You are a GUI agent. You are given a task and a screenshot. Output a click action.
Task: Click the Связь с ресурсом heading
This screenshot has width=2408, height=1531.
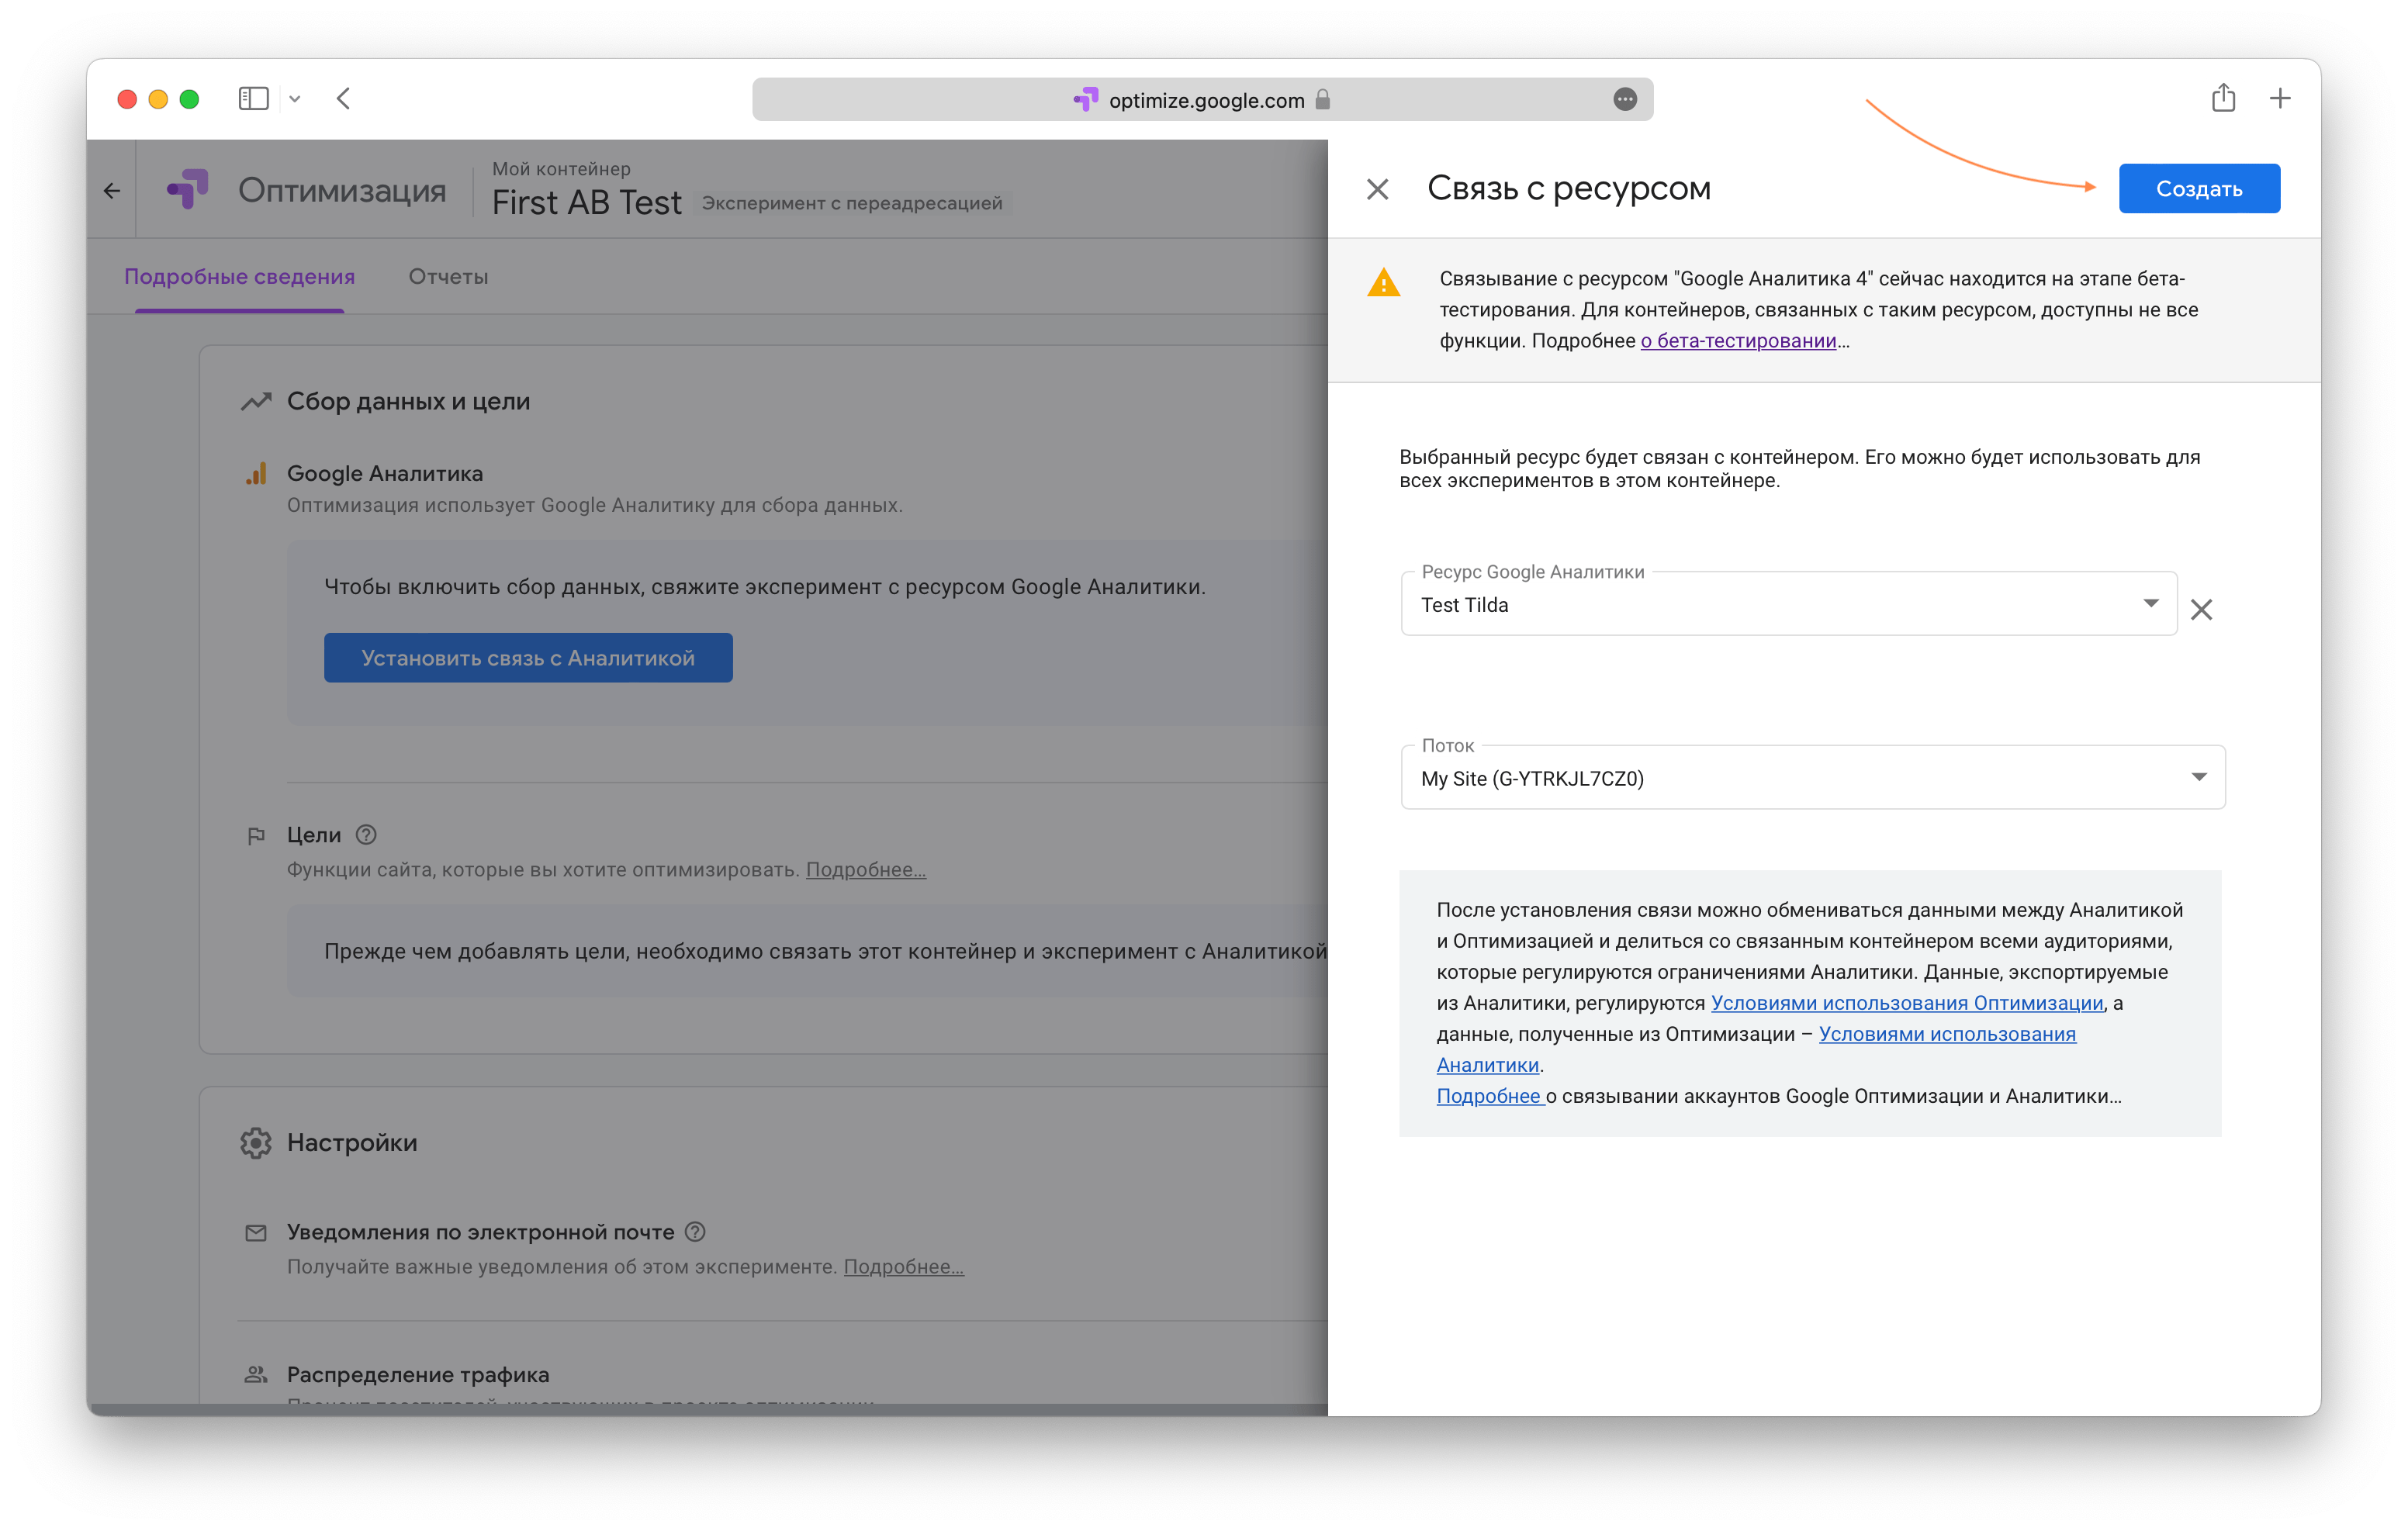[x=1568, y=188]
